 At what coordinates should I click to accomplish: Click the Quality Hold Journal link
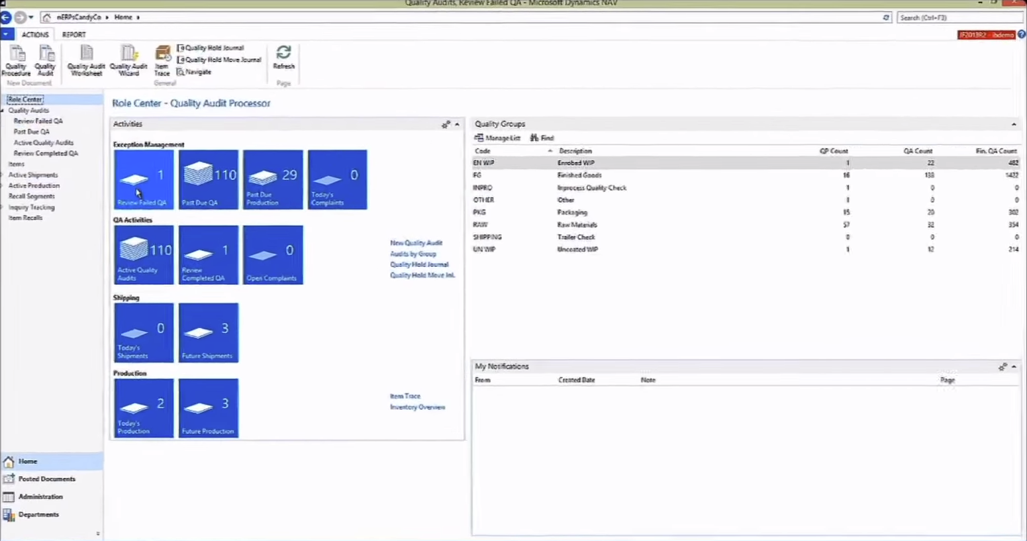[x=419, y=264]
